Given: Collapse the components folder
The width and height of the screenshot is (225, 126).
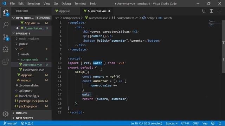Looking at the screenshot, I should (30, 59).
